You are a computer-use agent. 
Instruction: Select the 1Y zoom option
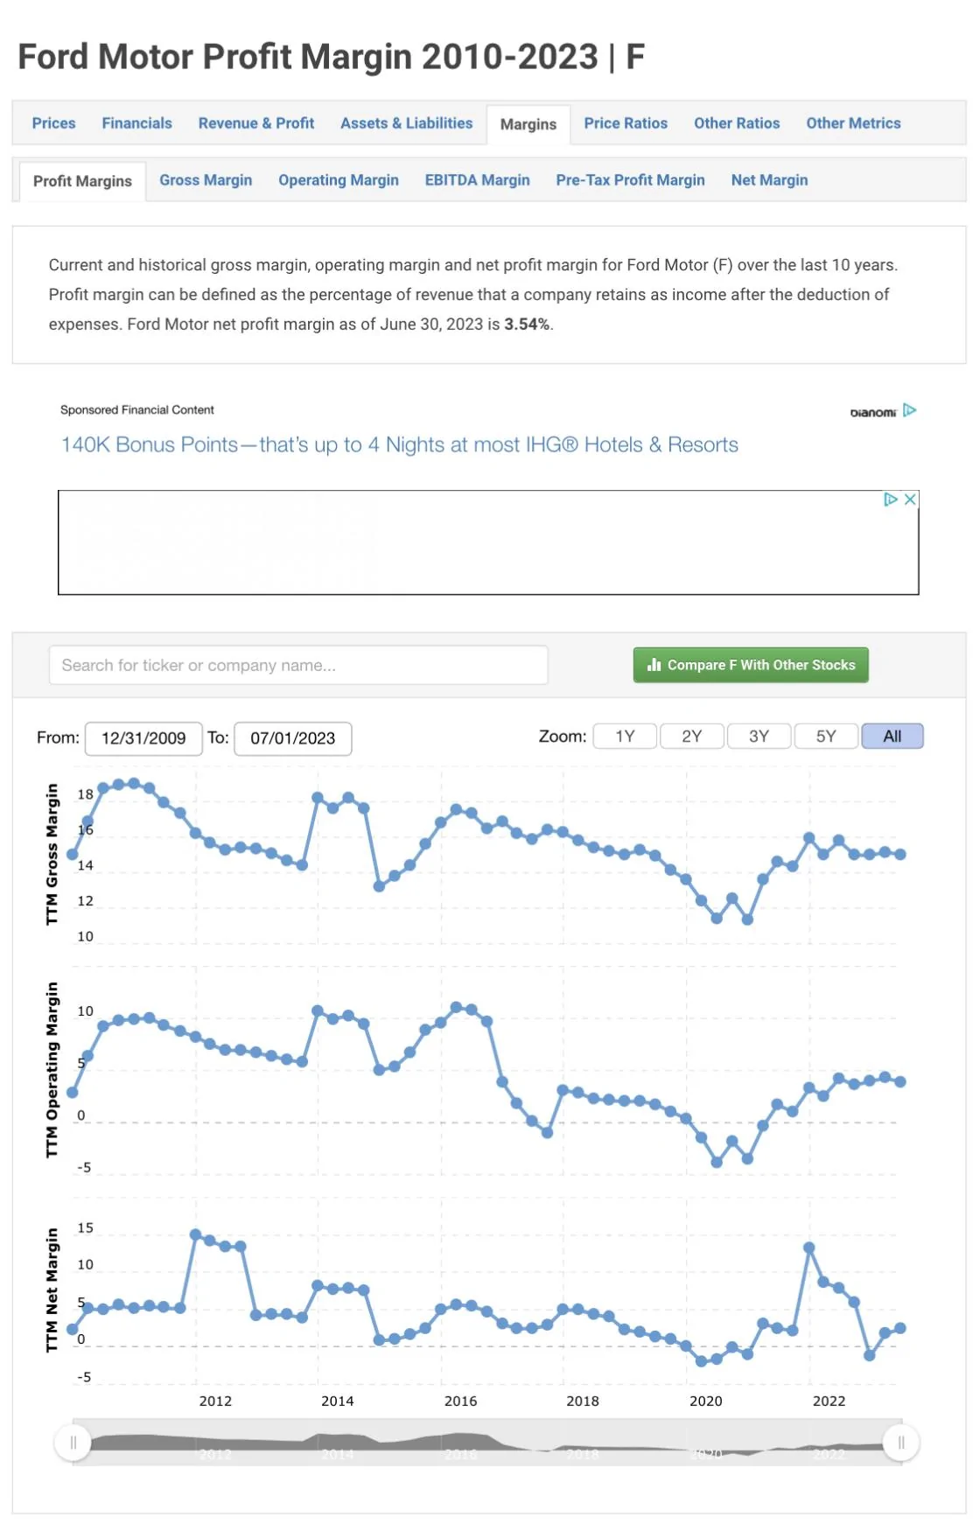pyautogui.click(x=625, y=737)
